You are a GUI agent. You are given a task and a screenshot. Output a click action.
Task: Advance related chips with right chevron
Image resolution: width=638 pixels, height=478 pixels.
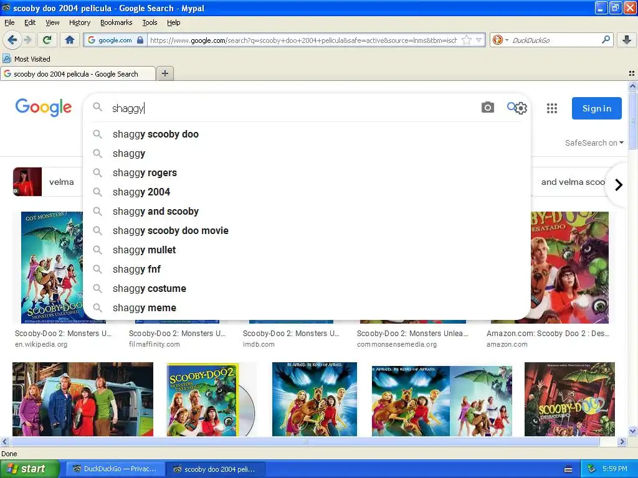[619, 184]
